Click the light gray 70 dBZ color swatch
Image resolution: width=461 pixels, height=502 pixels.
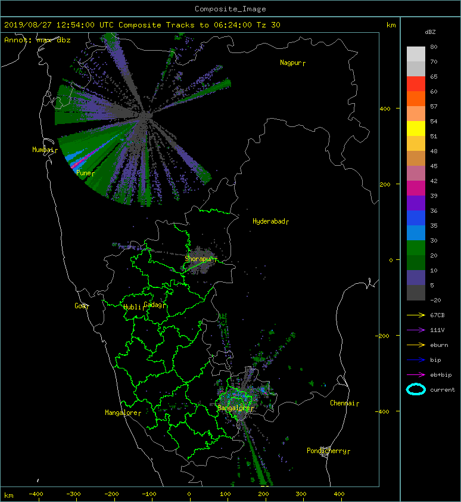point(416,54)
